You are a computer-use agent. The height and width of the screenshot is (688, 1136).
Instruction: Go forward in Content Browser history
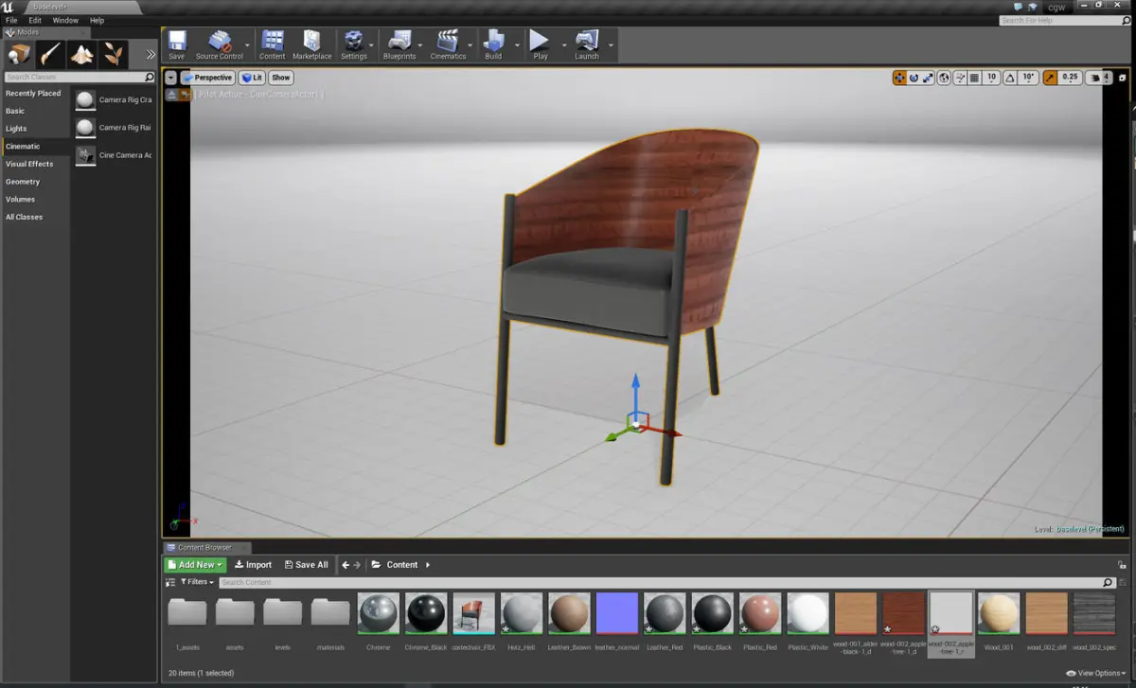click(x=357, y=565)
